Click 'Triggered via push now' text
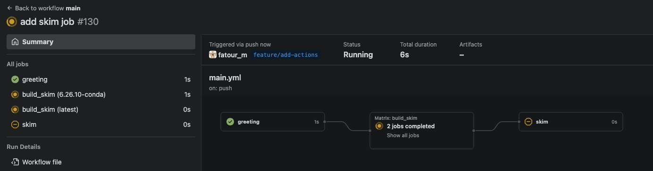 pos(240,45)
